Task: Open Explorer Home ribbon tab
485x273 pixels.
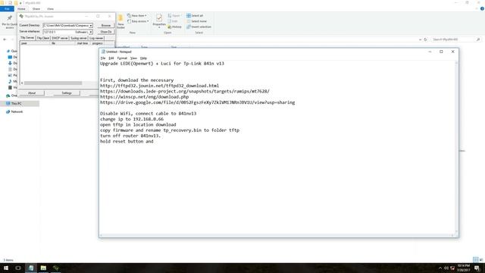Action: tap(21, 9)
